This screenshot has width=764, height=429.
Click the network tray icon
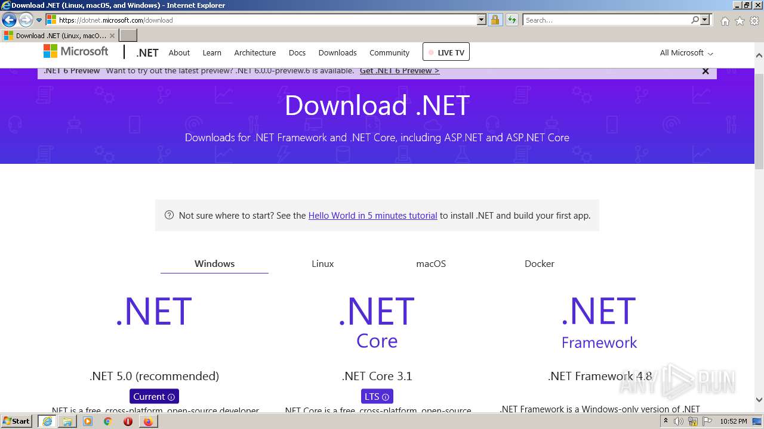click(692, 421)
